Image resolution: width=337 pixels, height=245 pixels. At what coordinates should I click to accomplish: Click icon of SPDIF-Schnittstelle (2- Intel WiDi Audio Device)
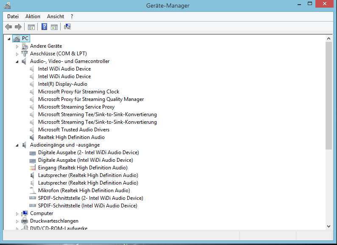click(33, 198)
